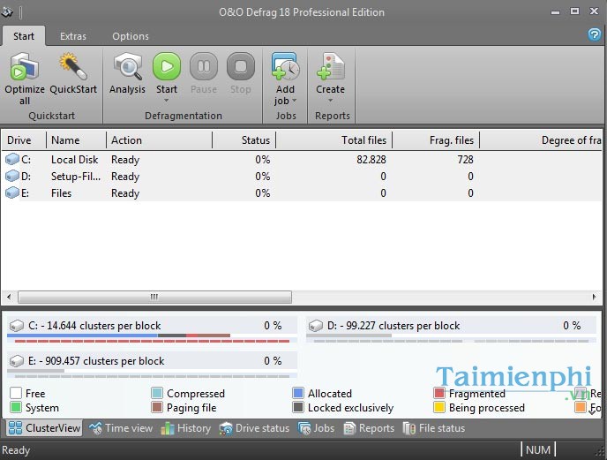Click the Optimize all icon
The width and height of the screenshot is (607, 460).
tap(24, 66)
